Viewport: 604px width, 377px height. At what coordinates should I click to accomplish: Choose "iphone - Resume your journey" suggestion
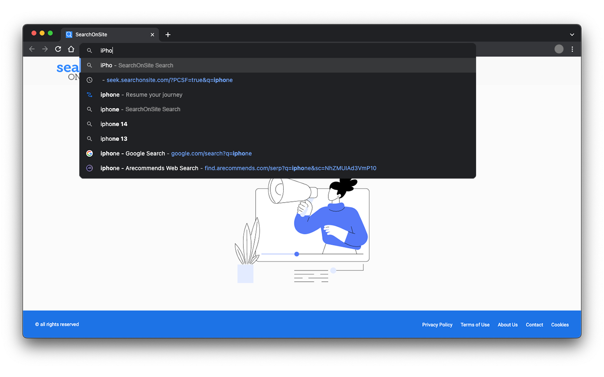(x=141, y=94)
